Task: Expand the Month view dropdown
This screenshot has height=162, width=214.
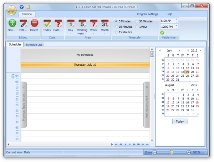Action: coord(105,33)
